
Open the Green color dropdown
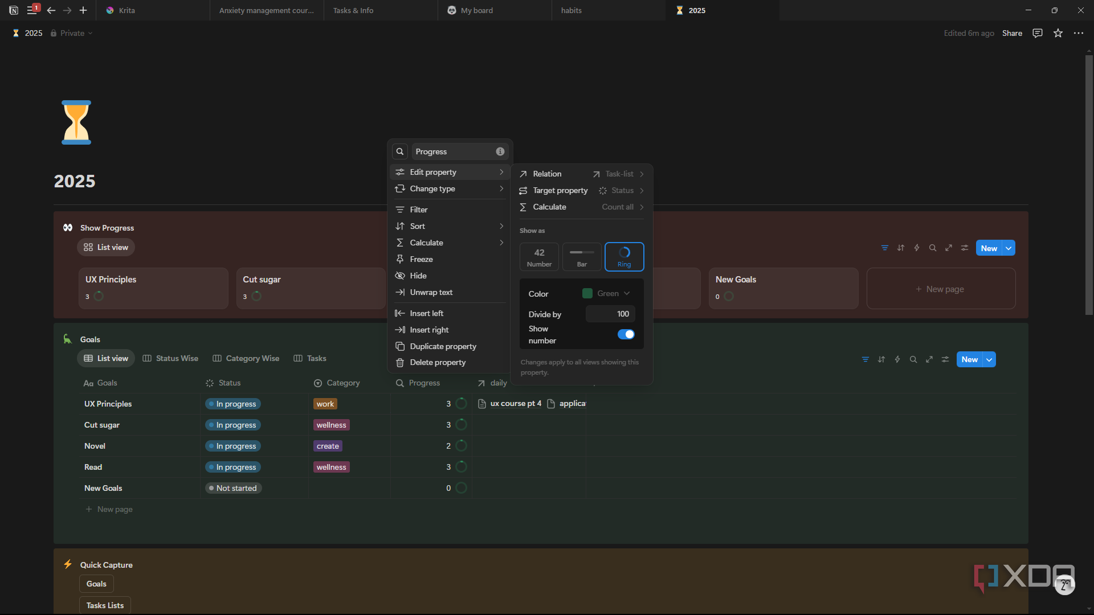[607, 293]
